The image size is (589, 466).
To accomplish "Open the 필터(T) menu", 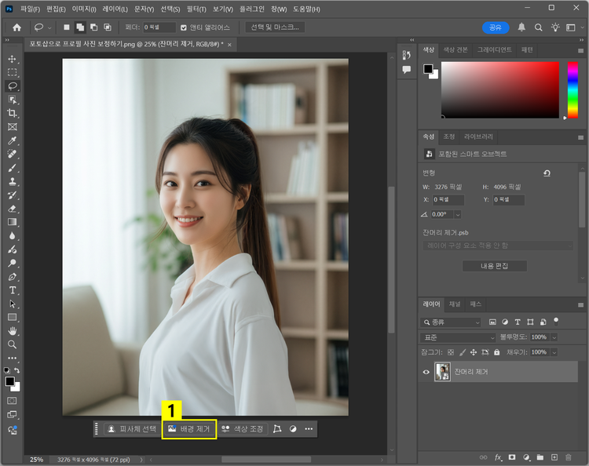I will click(196, 9).
